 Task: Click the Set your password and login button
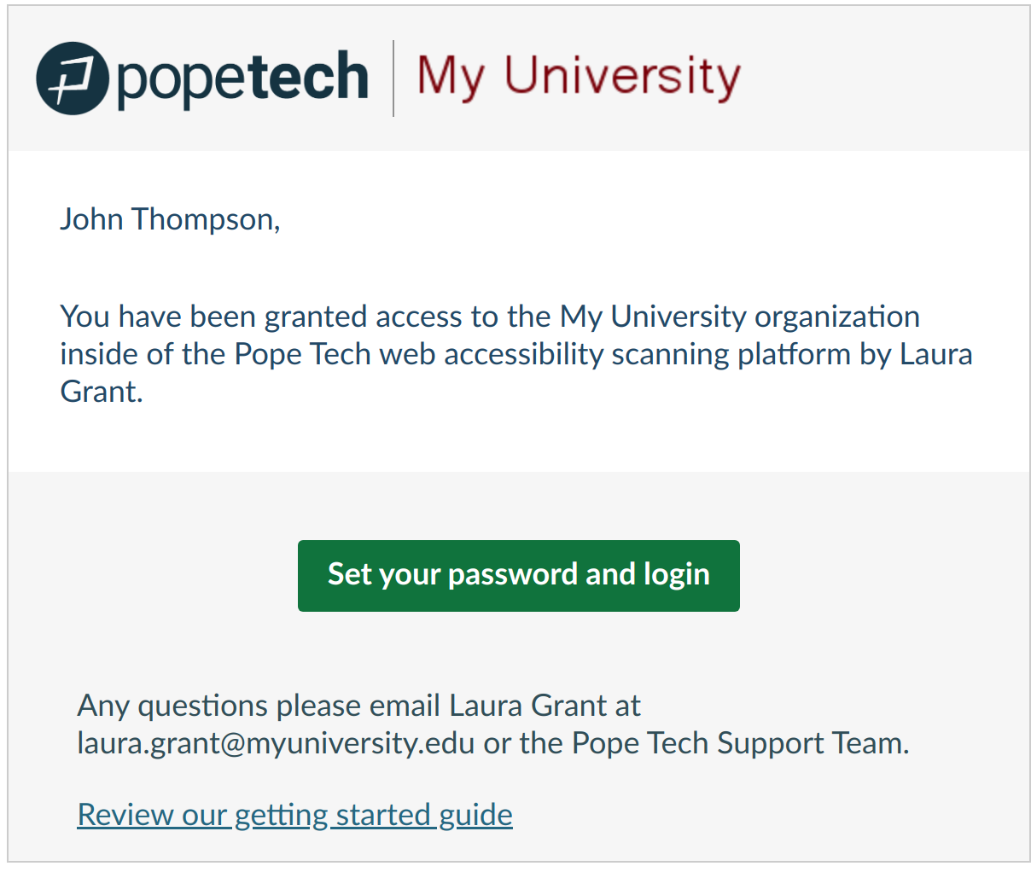coord(518,575)
